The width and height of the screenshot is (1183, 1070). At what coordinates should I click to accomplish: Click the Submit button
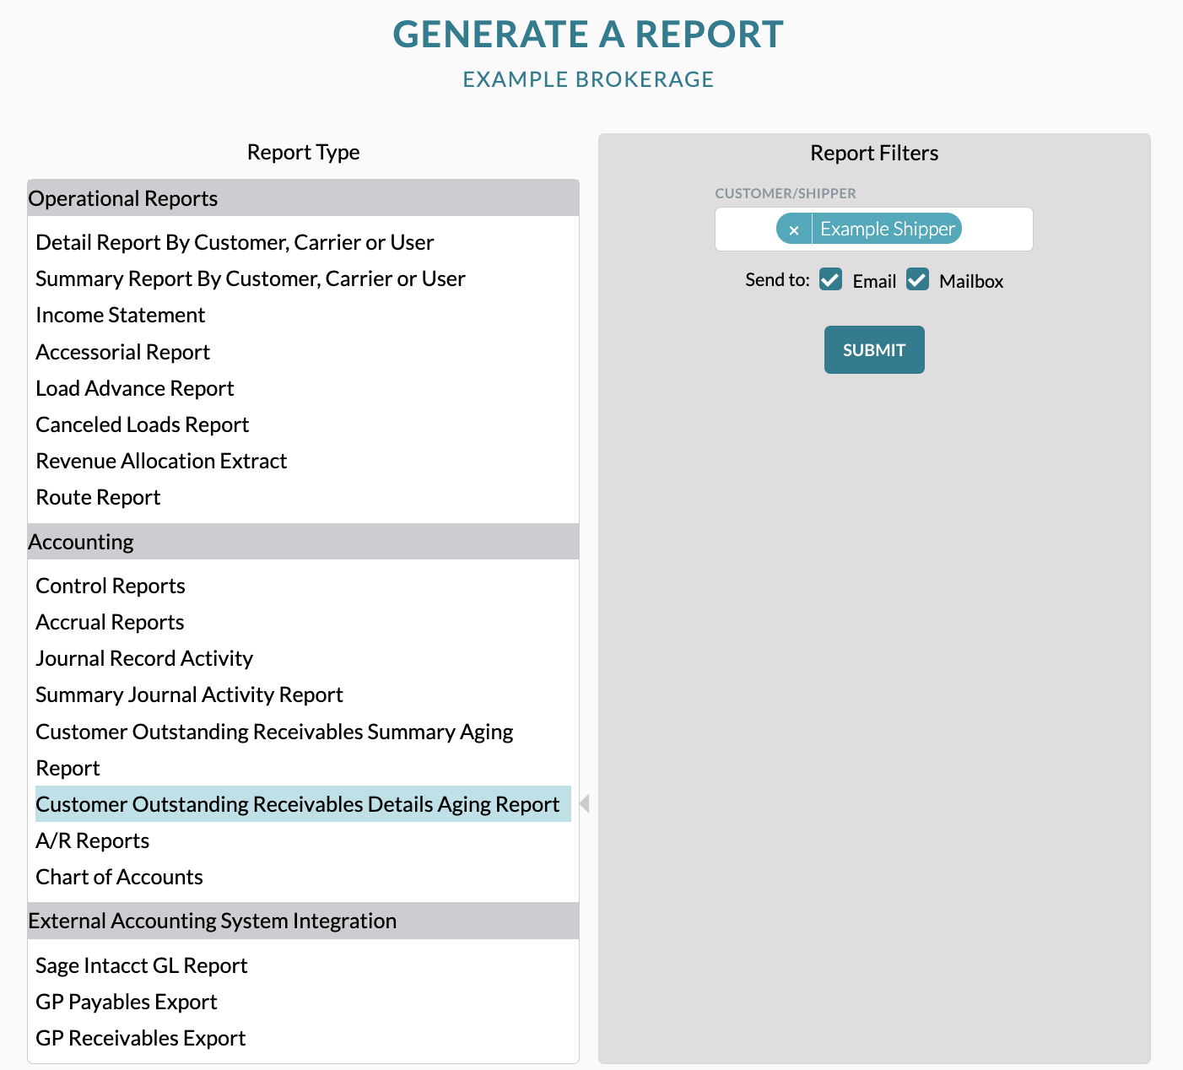[874, 349]
